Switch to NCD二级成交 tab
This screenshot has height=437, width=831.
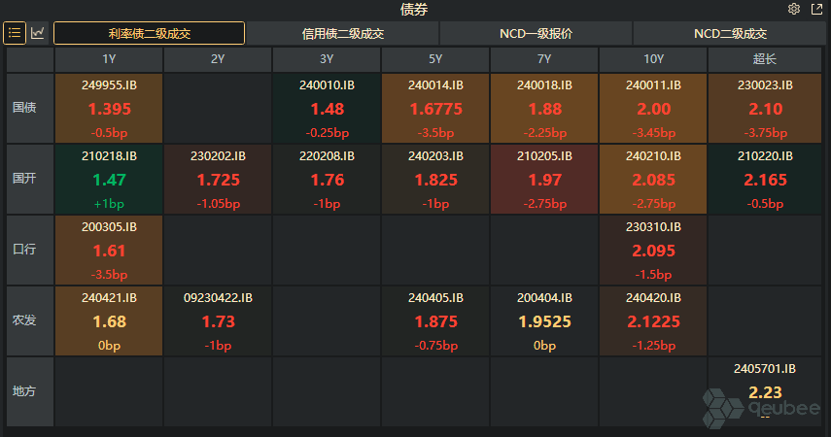[x=730, y=33]
